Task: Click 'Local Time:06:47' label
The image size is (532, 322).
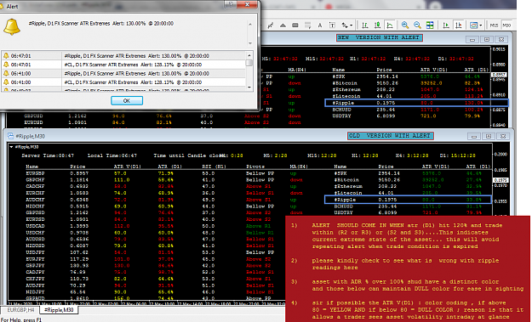Action: click(x=112, y=155)
